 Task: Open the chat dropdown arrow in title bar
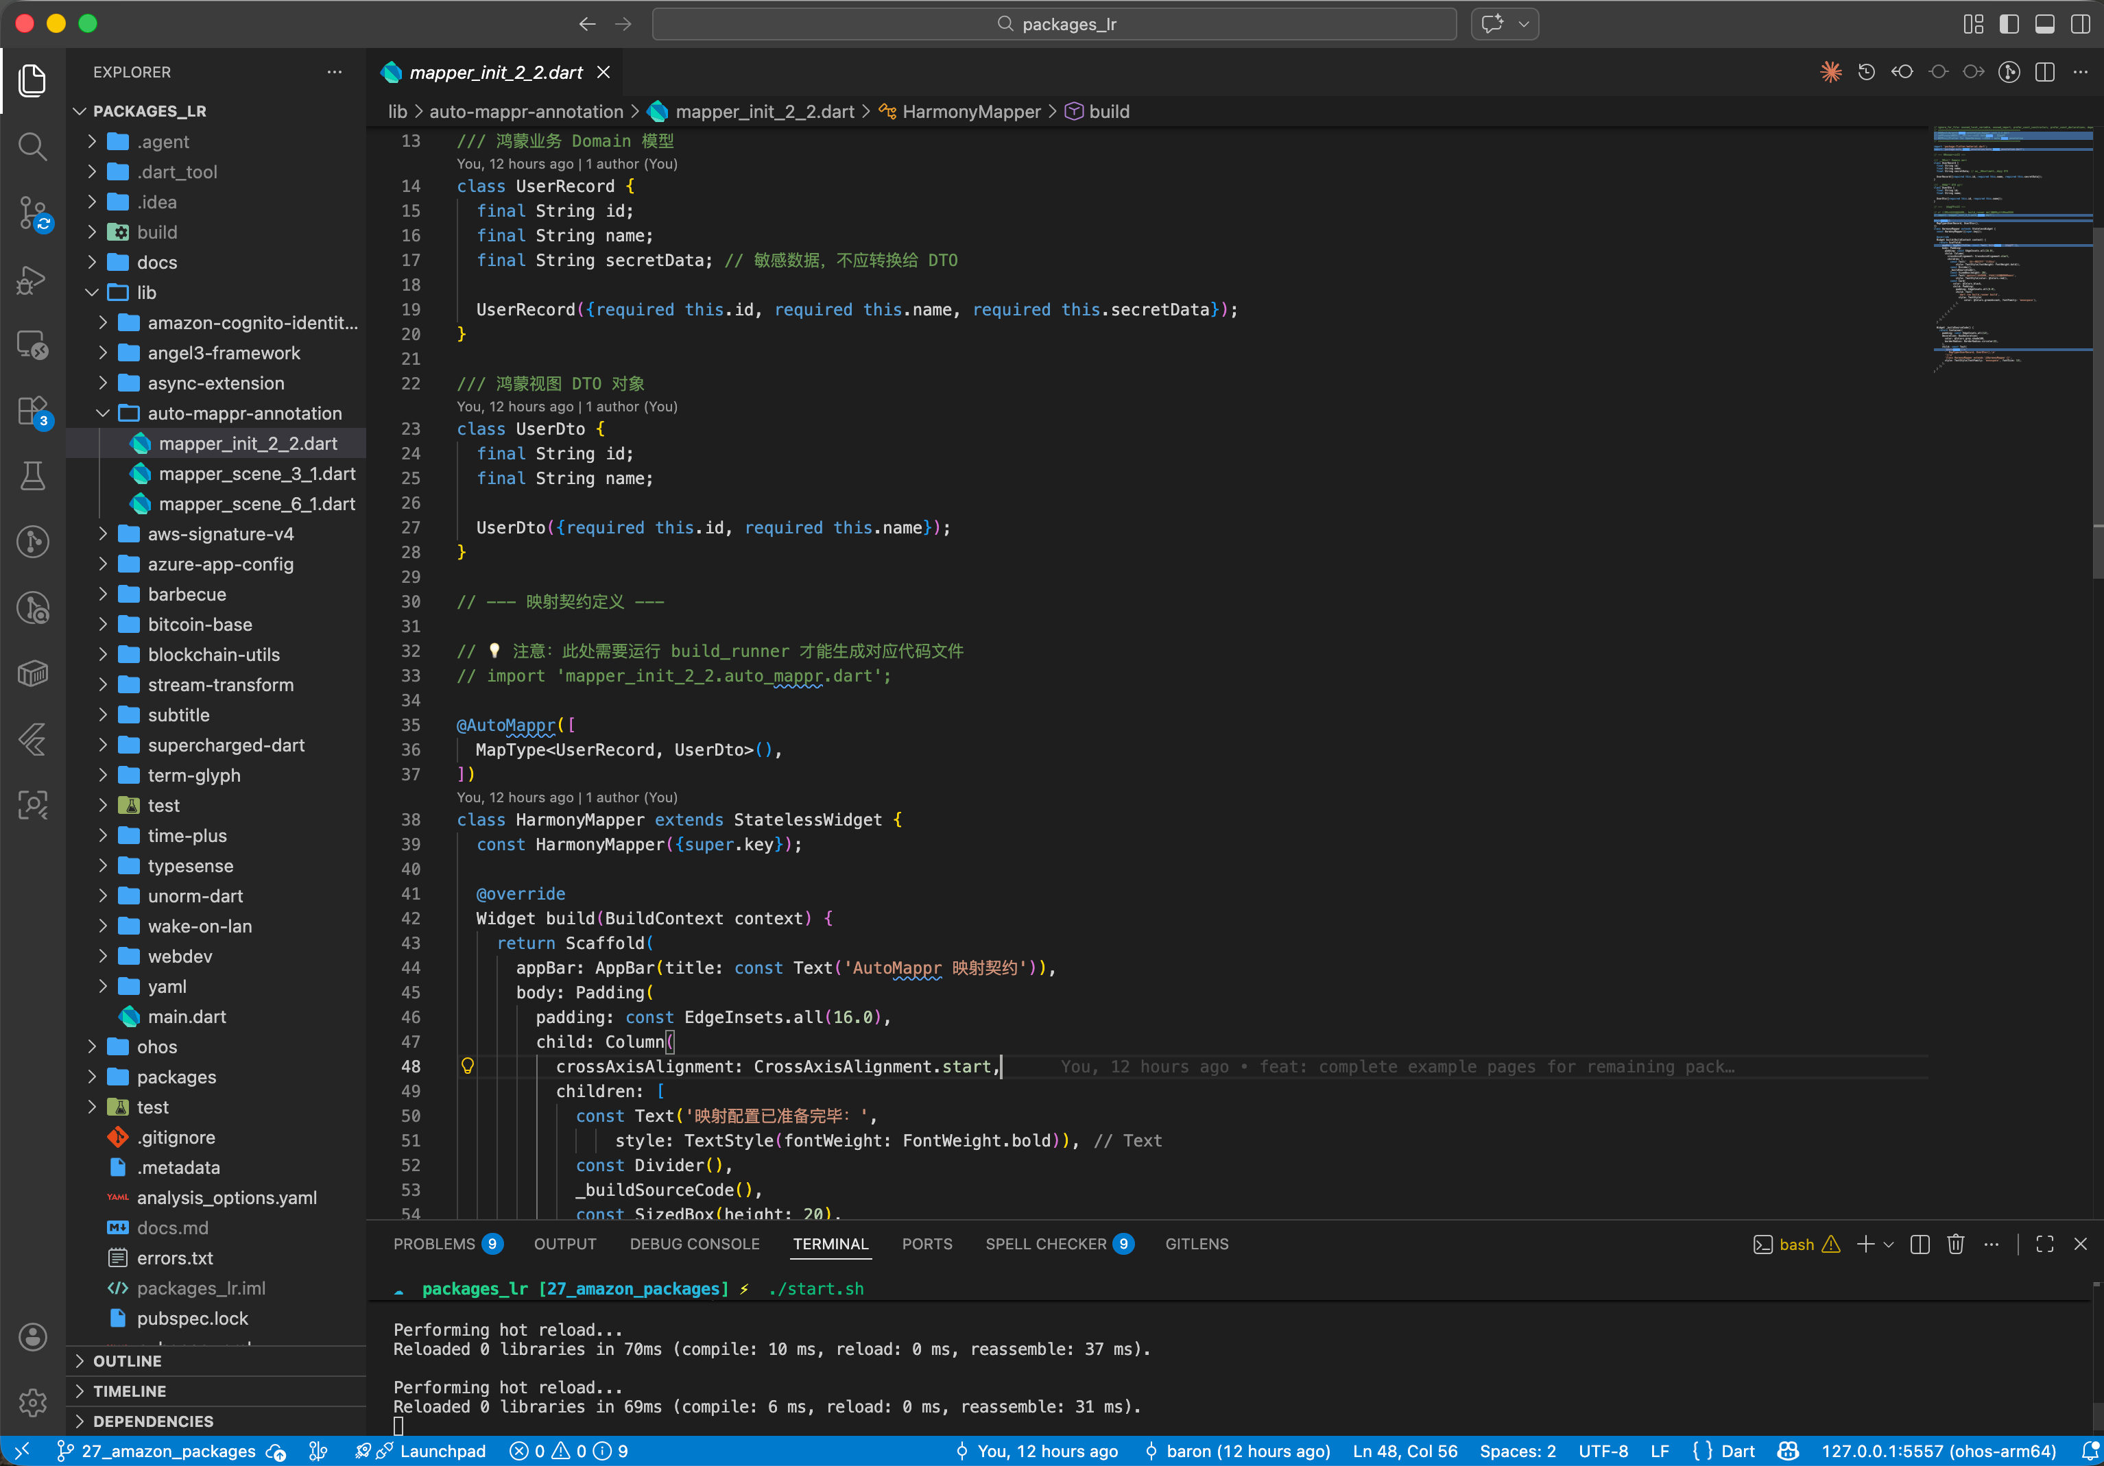[1523, 24]
